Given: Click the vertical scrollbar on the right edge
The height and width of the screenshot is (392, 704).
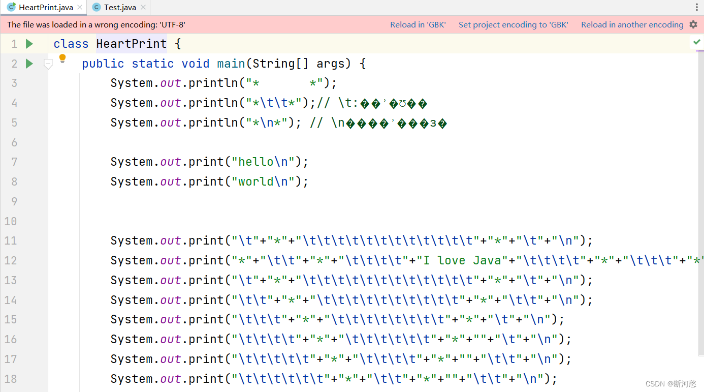Looking at the screenshot, I should (701, 203).
